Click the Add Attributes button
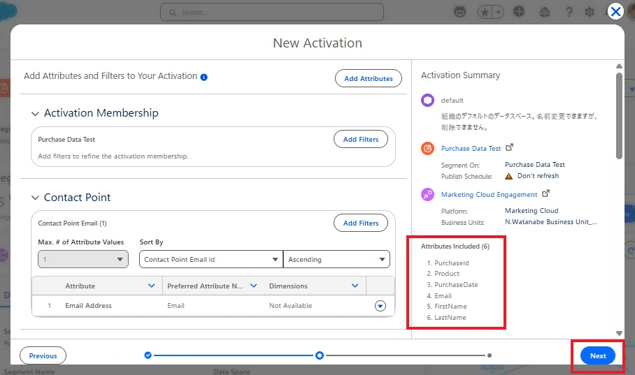The image size is (635, 375). tap(368, 78)
